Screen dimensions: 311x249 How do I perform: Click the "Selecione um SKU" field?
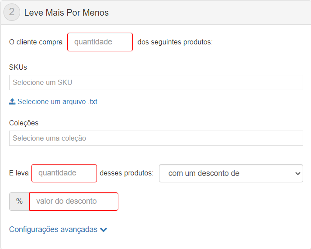(156, 82)
